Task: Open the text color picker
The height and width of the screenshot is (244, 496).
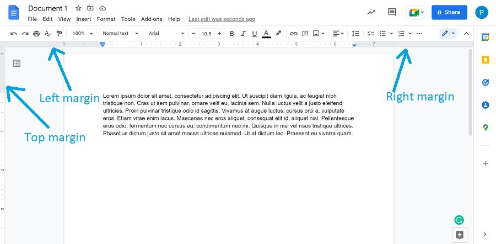Action: [266, 34]
